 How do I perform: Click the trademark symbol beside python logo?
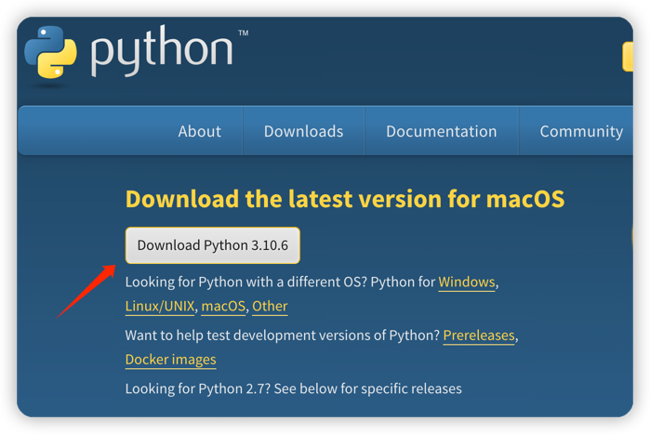(x=243, y=34)
